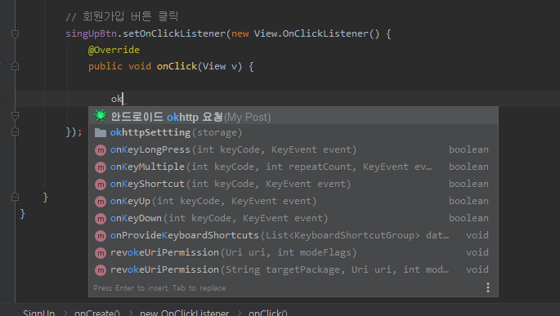Click the fold end marker of onCreate closing brace
Screen dimensions: 560x316
click(15, 197)
